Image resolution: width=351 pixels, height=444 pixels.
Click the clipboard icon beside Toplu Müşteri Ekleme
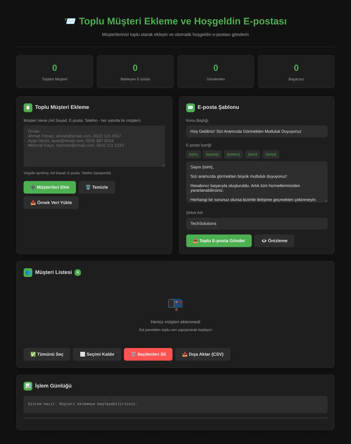click(28, 107)
